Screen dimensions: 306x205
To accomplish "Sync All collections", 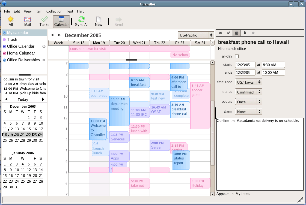I will tap(82, 22).
